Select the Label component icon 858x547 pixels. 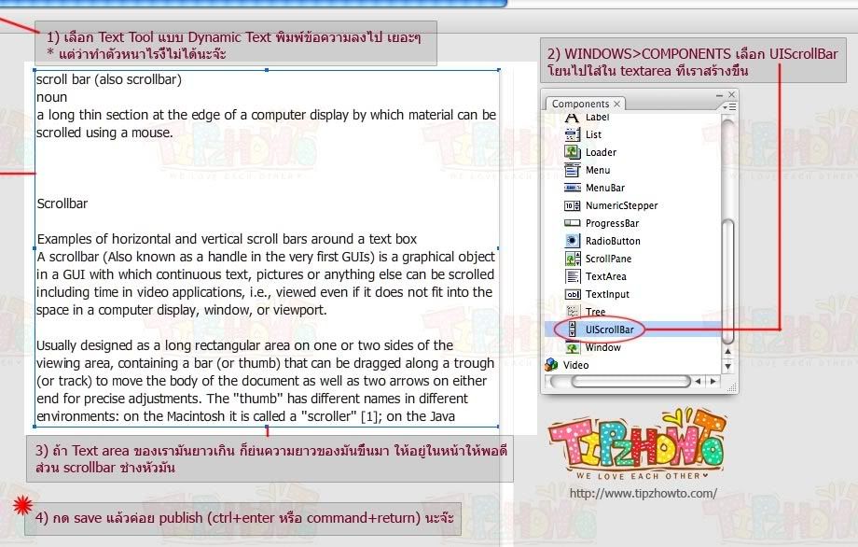pyautogui.click(x=573, y=118)
